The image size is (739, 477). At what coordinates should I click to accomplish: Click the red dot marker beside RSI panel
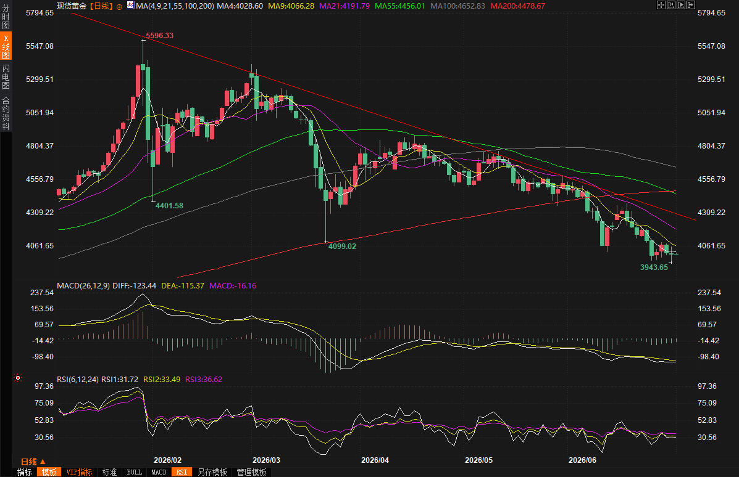(18, 378)
